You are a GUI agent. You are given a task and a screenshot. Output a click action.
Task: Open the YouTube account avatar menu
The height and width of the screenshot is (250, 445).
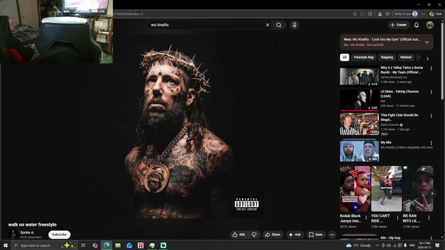430,25
